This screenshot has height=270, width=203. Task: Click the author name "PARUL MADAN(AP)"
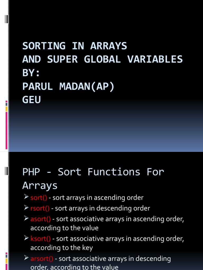click(x=68, y=86)
